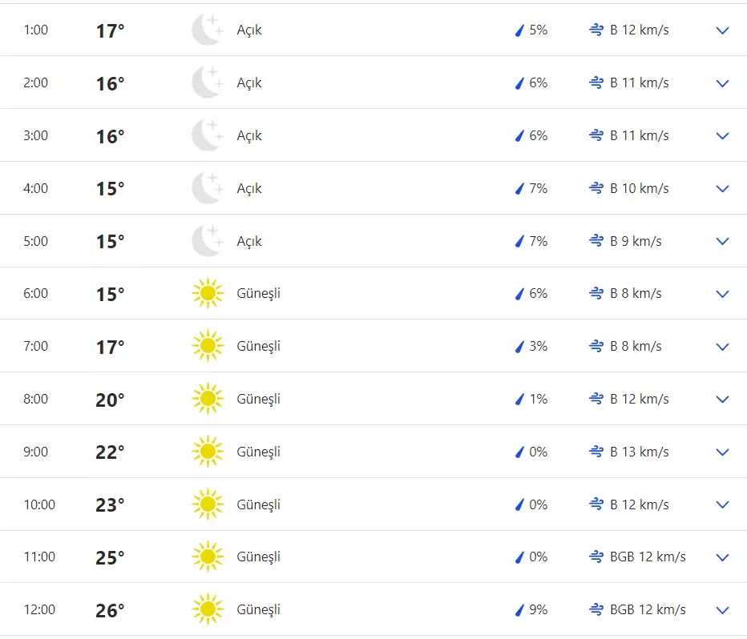
Task: Click the wind icon for 4:00
Action: click(596, 189)
